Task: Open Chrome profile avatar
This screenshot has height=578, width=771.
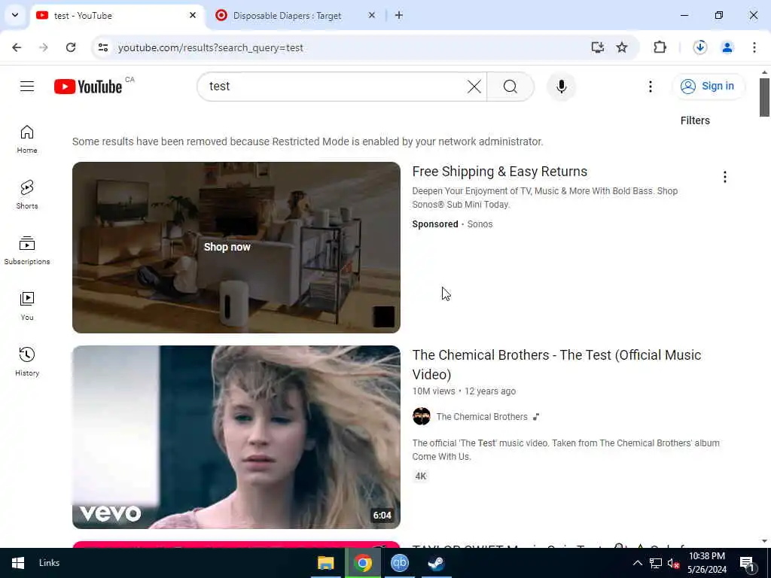Action: click(727, 47)
